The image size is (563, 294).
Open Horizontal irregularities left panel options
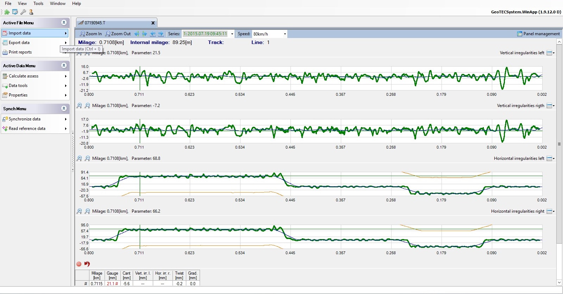coord(550,158)
